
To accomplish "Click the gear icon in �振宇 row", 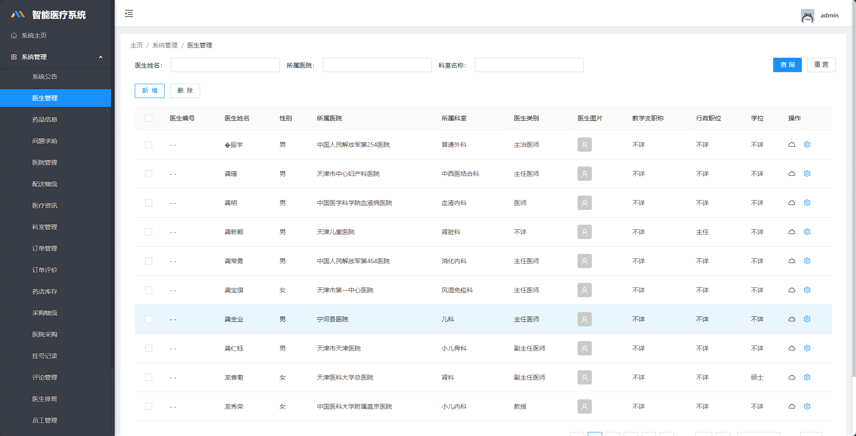I will point(807,145).
